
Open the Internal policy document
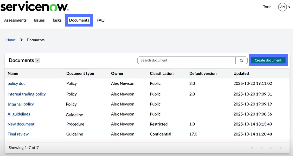(x=21, y=104)
